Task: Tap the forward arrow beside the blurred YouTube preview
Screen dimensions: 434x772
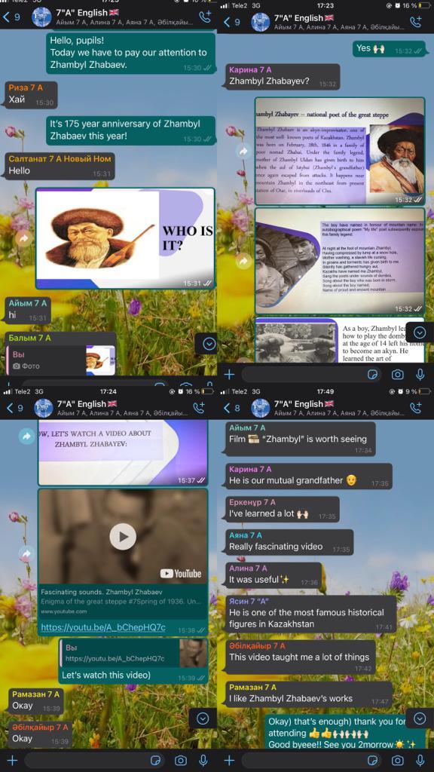Action: tap(26, 554)
